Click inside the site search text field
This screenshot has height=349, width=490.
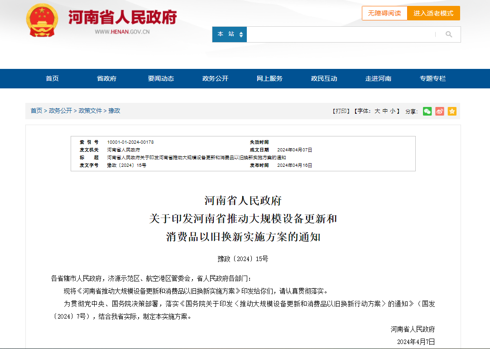pos(340,34)
